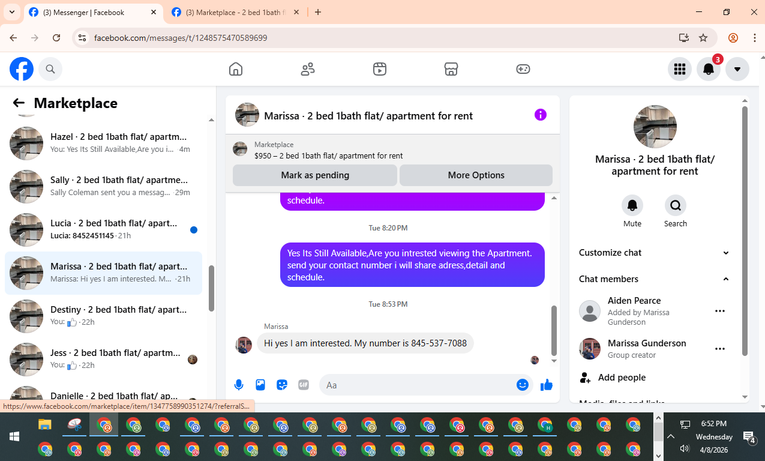765x461 pixels.
Task: Open the Video/Reels icon in top navigation
Action: click(379, 69)
